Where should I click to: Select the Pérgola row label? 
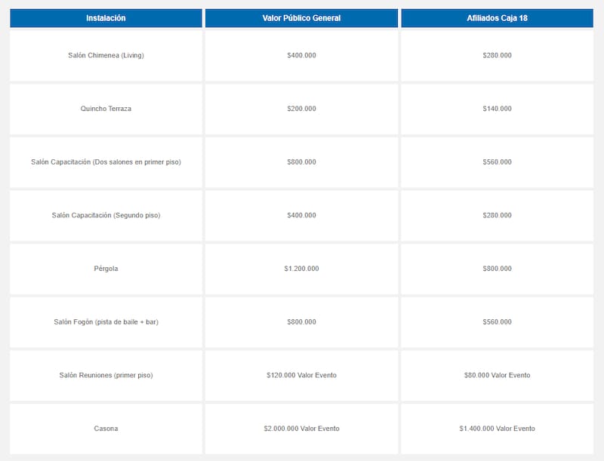point(106,269)
